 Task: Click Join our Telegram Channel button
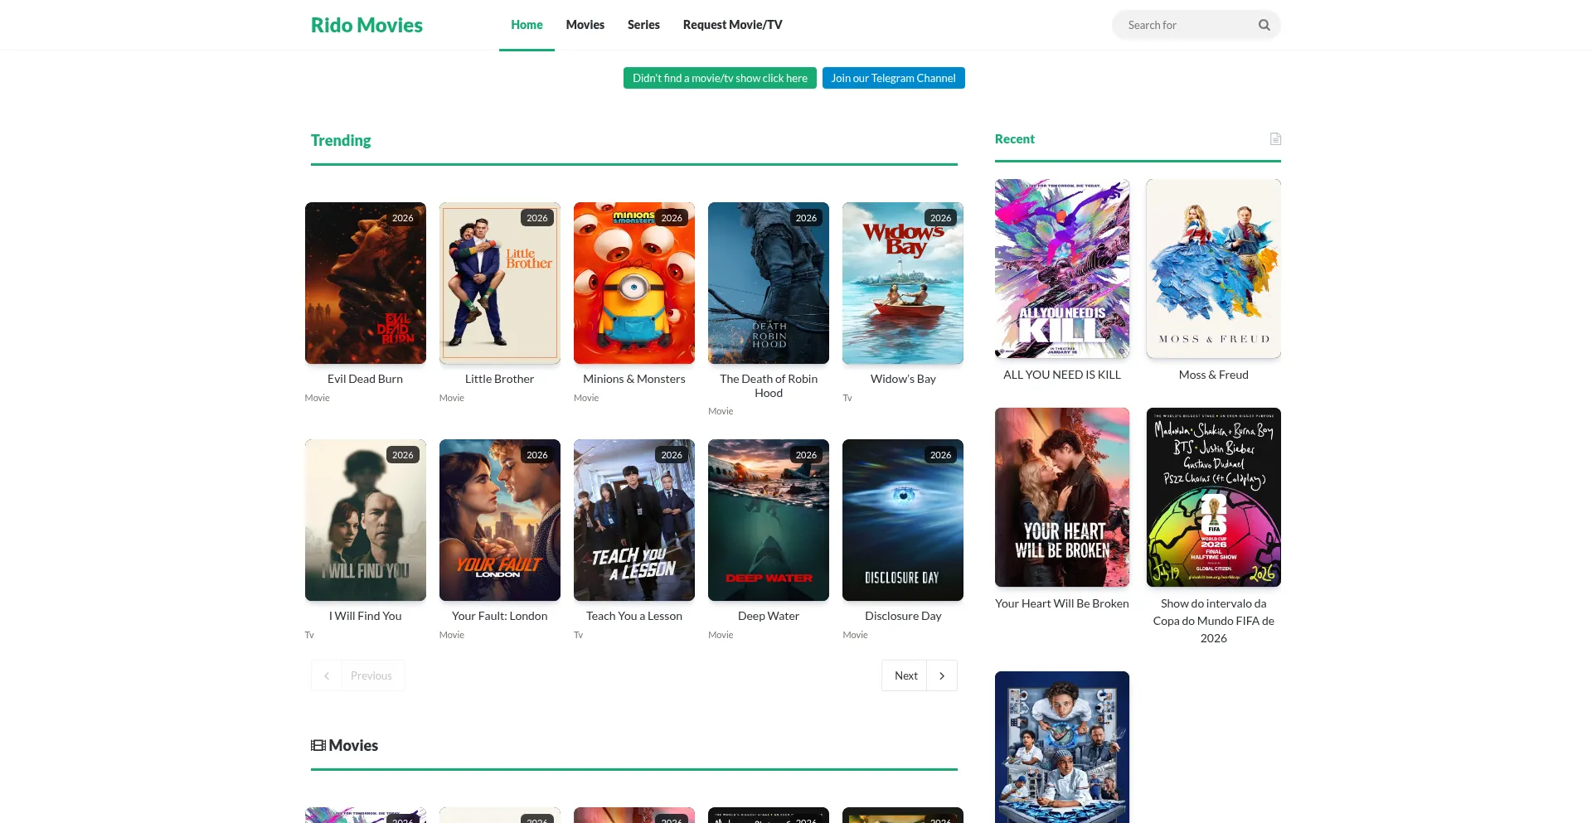894,78
